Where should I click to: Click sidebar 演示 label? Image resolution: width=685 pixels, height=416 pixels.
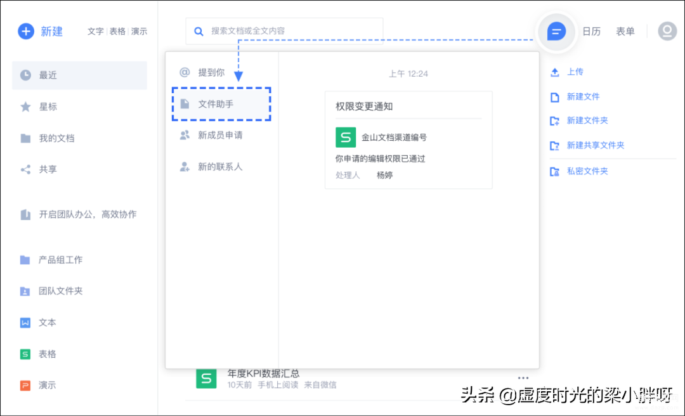click(x=47, y=386)
